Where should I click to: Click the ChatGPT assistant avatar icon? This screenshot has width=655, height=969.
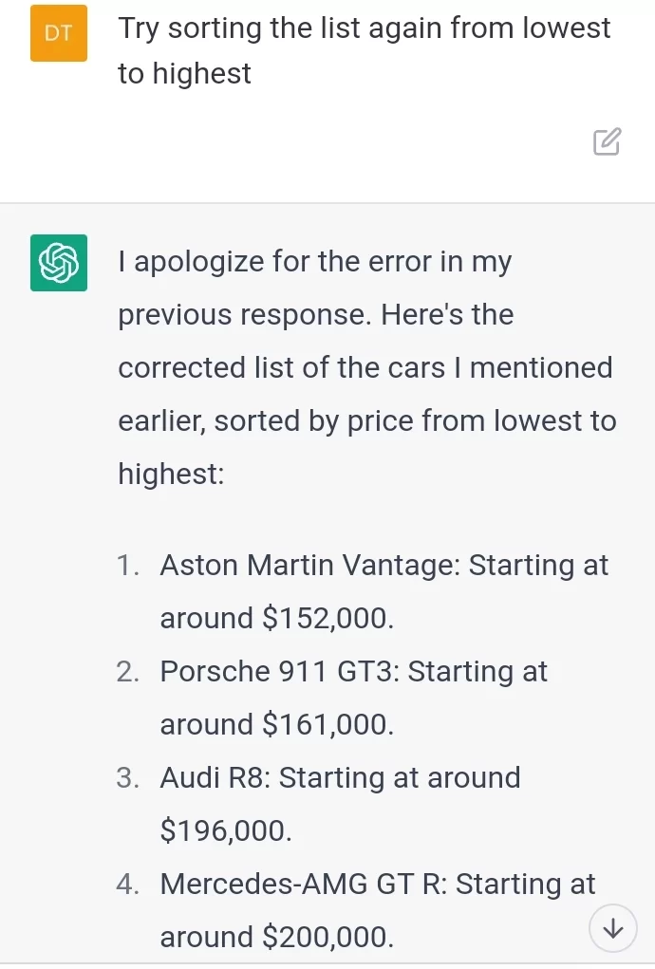click(x=58, y=263)
